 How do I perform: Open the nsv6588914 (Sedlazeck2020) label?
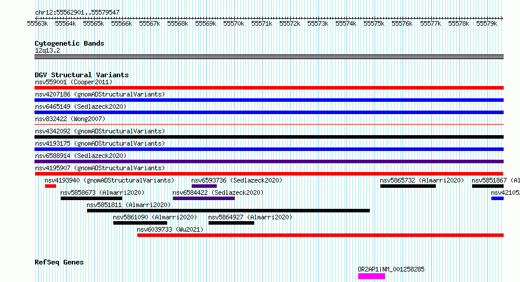pos(81,156)
